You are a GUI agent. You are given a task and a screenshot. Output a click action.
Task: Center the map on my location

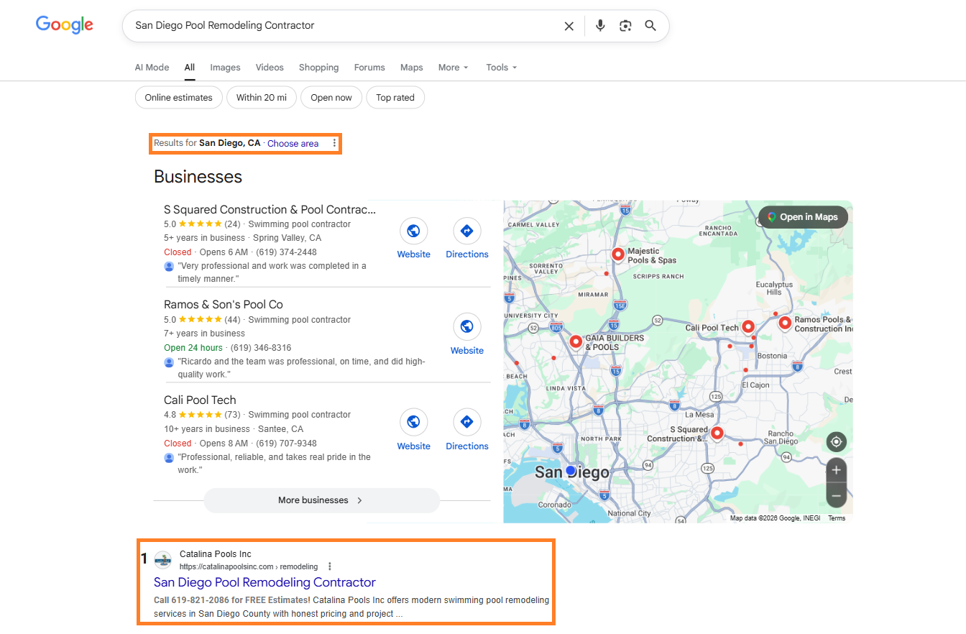836,441
